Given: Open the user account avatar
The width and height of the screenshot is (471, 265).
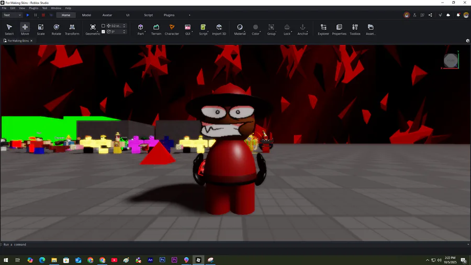Looking at the screenshot, I should [466, 15].
